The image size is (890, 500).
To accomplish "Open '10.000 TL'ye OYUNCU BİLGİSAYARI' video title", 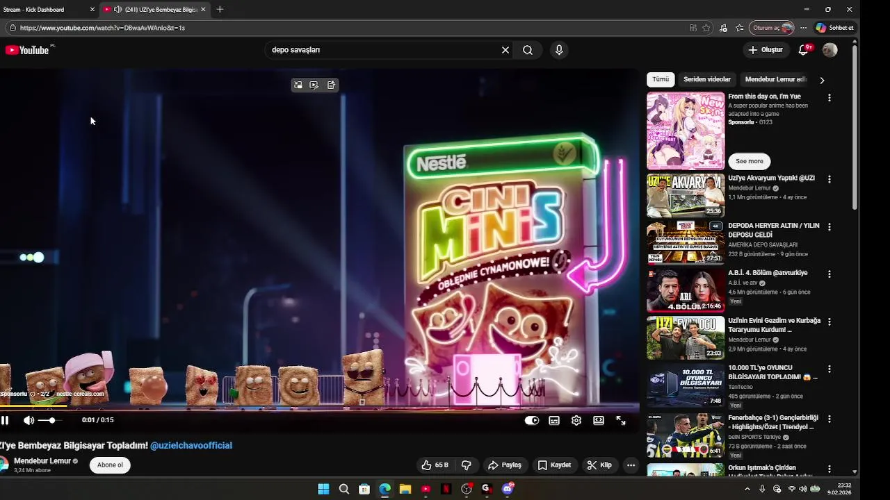I will click(x=772, y=372).
